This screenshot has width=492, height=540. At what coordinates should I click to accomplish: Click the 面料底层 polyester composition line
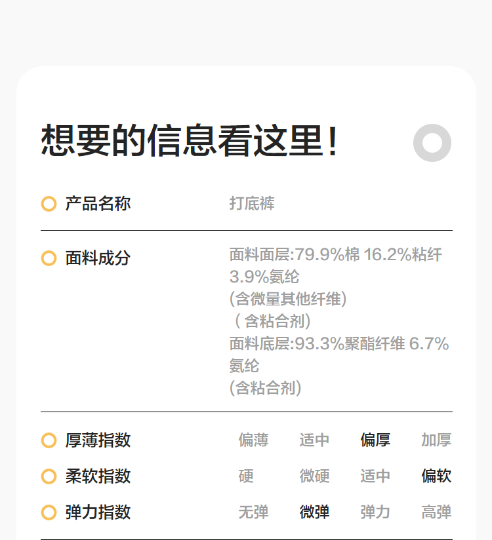(338, 344)
